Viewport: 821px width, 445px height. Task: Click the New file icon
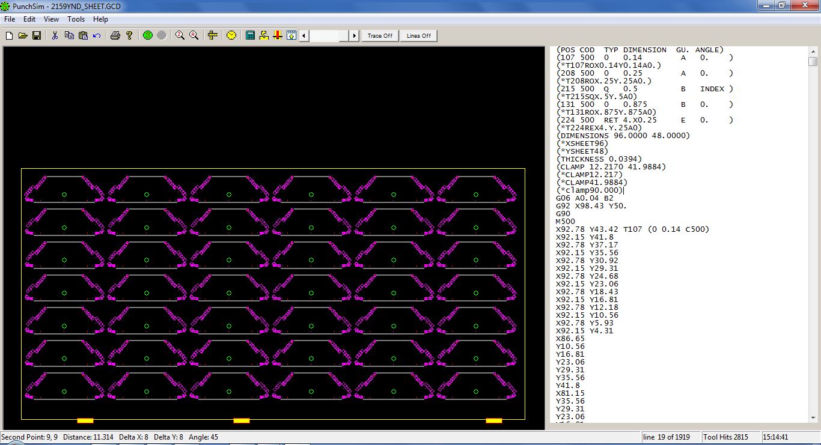coord(9,36)
